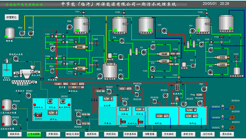
Task: Click pump P25 icon
Action: [x=193, y=65]
